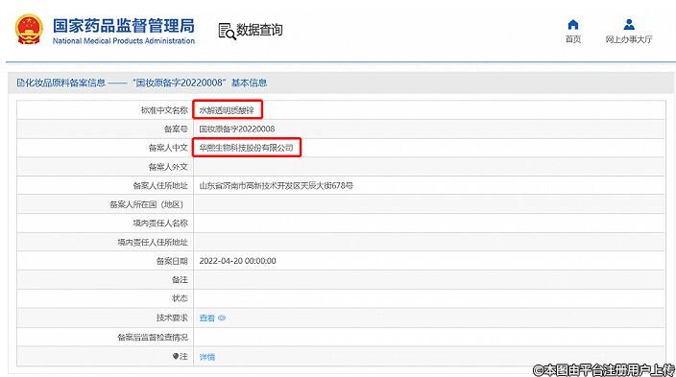Open the 首页 home icon
676x377 pixels.
[x=573, y=24]
